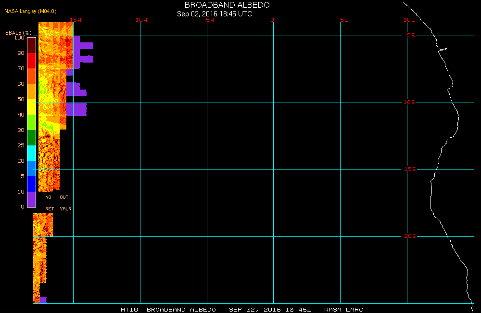Pick the dark green 25–30% colorbar swatch
This screenshot has width=481, height=313.
tap(32, 137)
